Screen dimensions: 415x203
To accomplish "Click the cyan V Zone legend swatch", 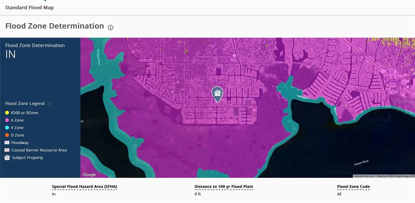I will (x=7, y=128).
